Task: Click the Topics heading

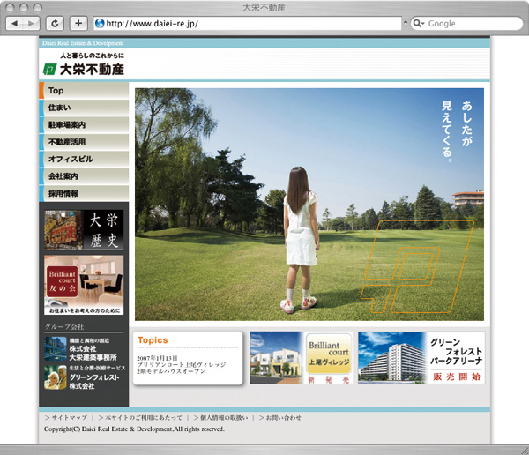Action: point(153,340)
